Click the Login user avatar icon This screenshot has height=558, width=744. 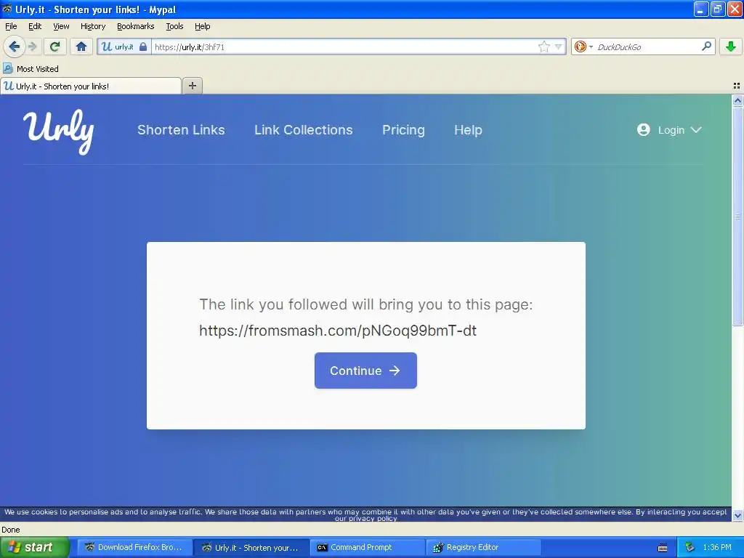point(644,129)
